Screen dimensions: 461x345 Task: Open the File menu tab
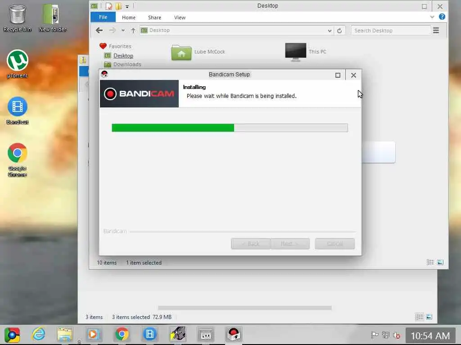[x=103, y=17]
